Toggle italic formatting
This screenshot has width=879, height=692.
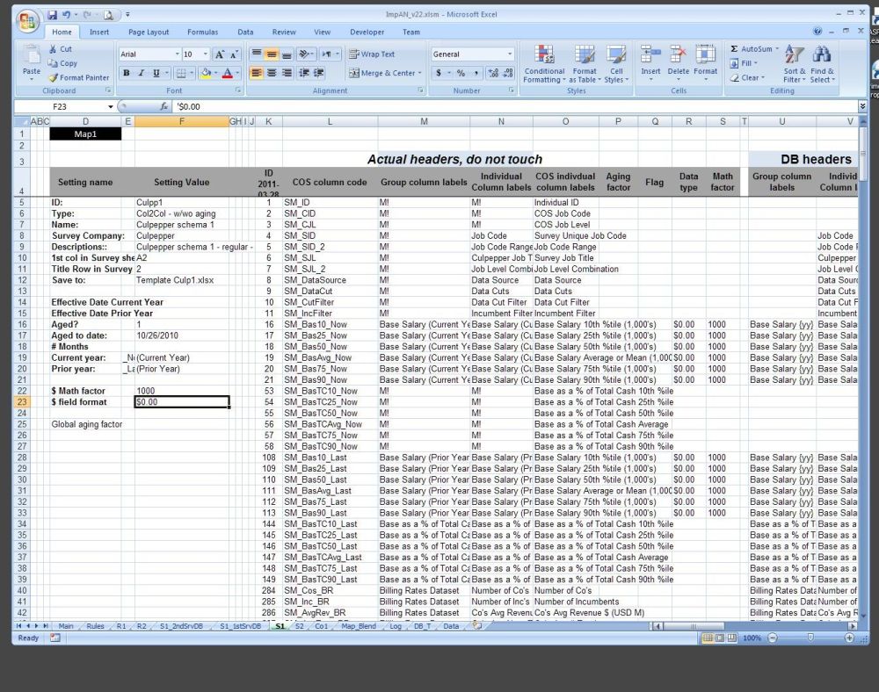[142, 73]
